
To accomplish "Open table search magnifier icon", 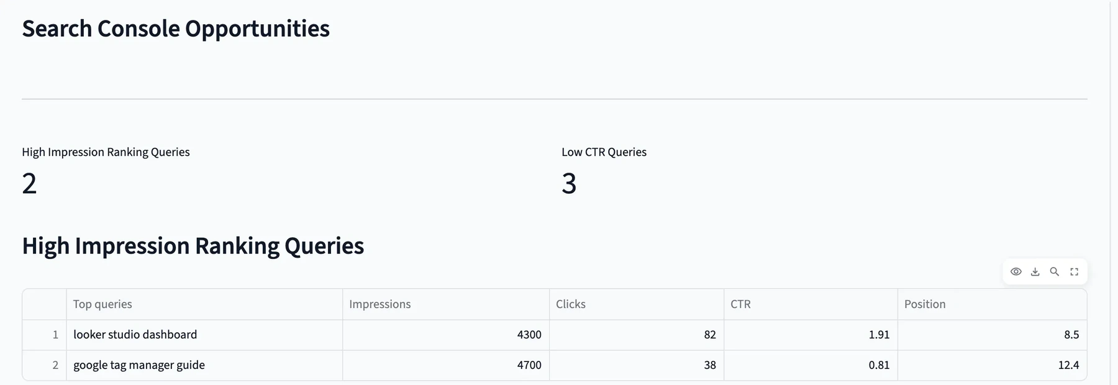I will click(x=1054, y=272).
